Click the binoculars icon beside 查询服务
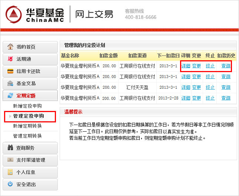This screenshot has width=239, height=196. pyautogui.click(x=10, y=148)
